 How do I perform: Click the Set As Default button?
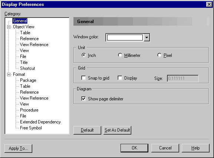pos(117,130)
